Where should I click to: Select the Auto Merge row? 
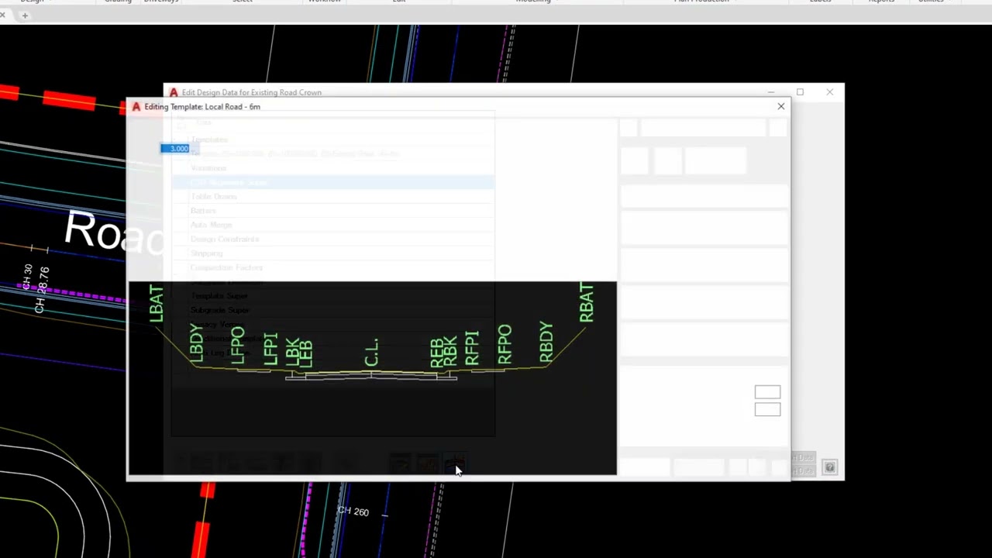(333, 225)
